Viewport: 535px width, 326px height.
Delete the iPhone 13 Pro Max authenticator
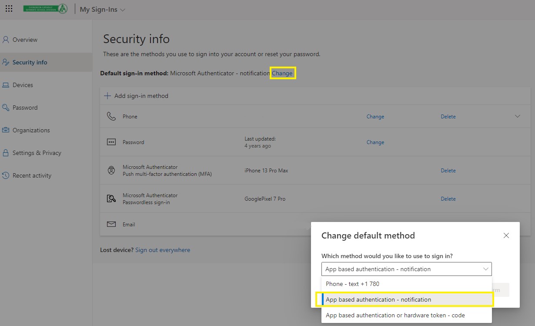tap(448, 171)
